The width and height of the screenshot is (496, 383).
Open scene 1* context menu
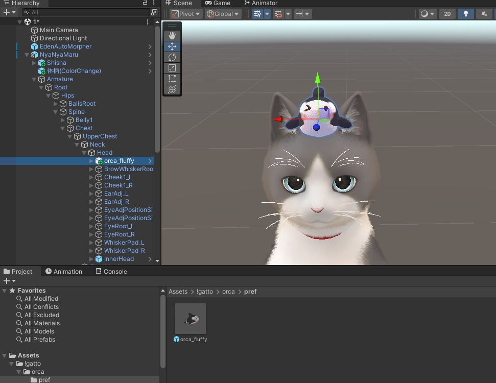coord(148,22)
